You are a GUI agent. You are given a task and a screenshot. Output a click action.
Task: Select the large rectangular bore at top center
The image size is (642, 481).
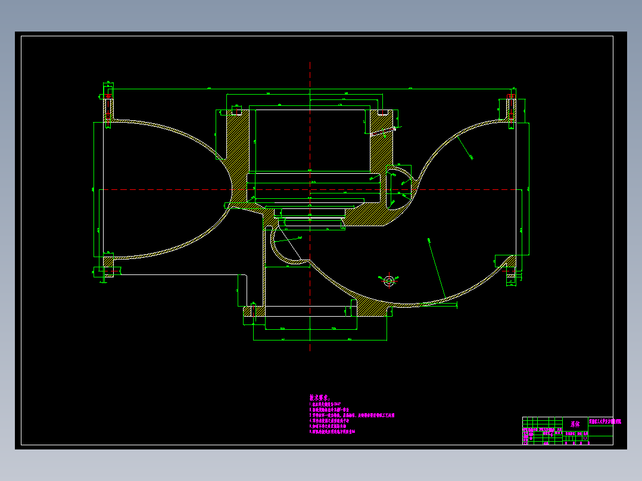(x=310, y=141)
